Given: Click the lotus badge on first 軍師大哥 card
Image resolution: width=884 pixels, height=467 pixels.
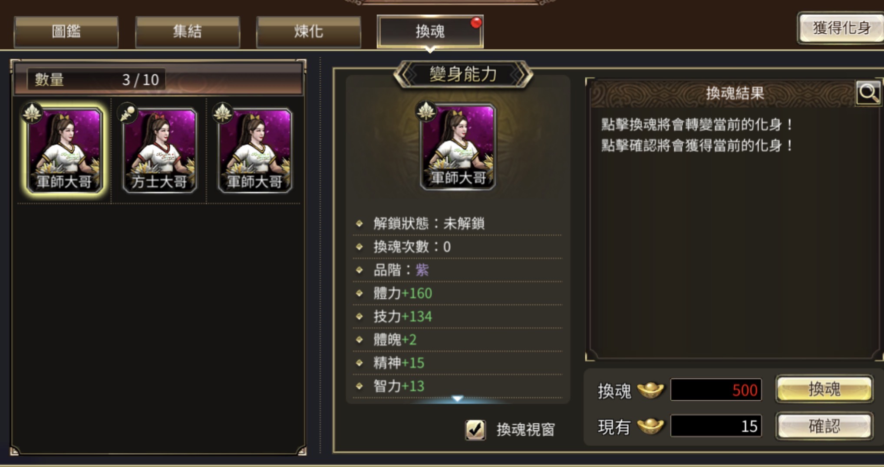Looking at the screenshot, I should [x=33, y=114].
